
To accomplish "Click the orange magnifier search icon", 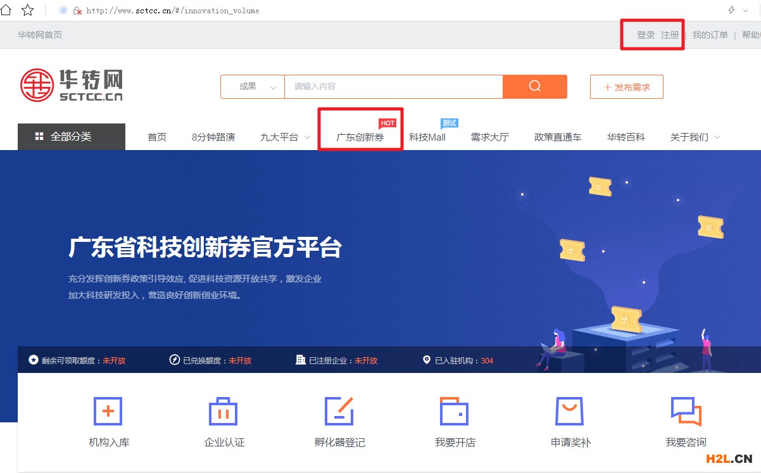I will (534, 86).
